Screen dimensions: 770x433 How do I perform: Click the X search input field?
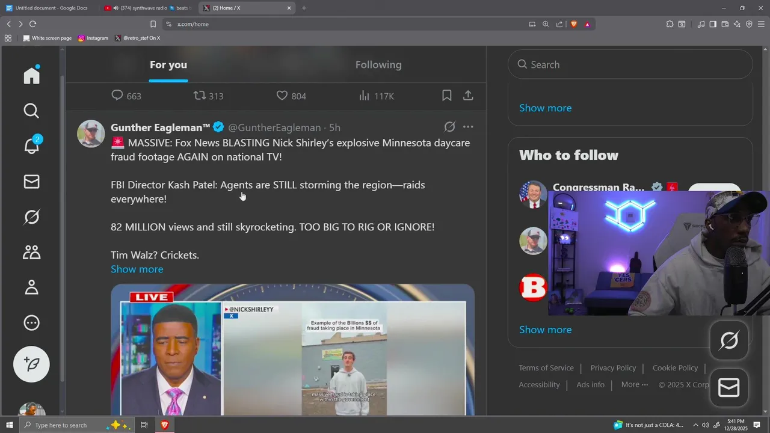click(x=630, y=64)
